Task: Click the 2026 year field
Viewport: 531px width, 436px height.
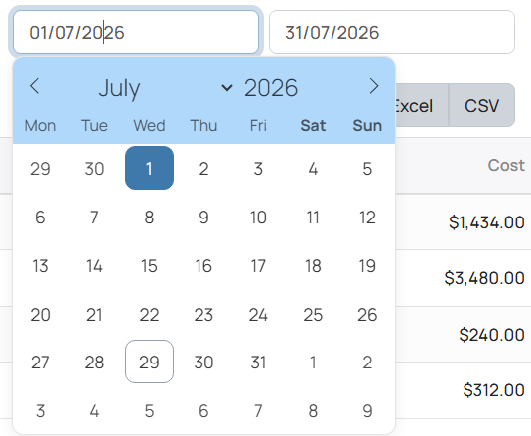Action: pos(271,88)
